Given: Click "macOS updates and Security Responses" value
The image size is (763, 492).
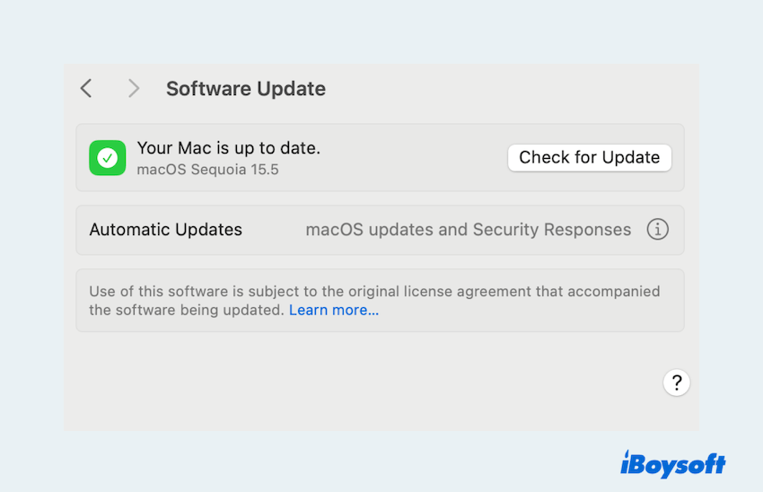Looking at the screenshot, I should click(468, 230).
